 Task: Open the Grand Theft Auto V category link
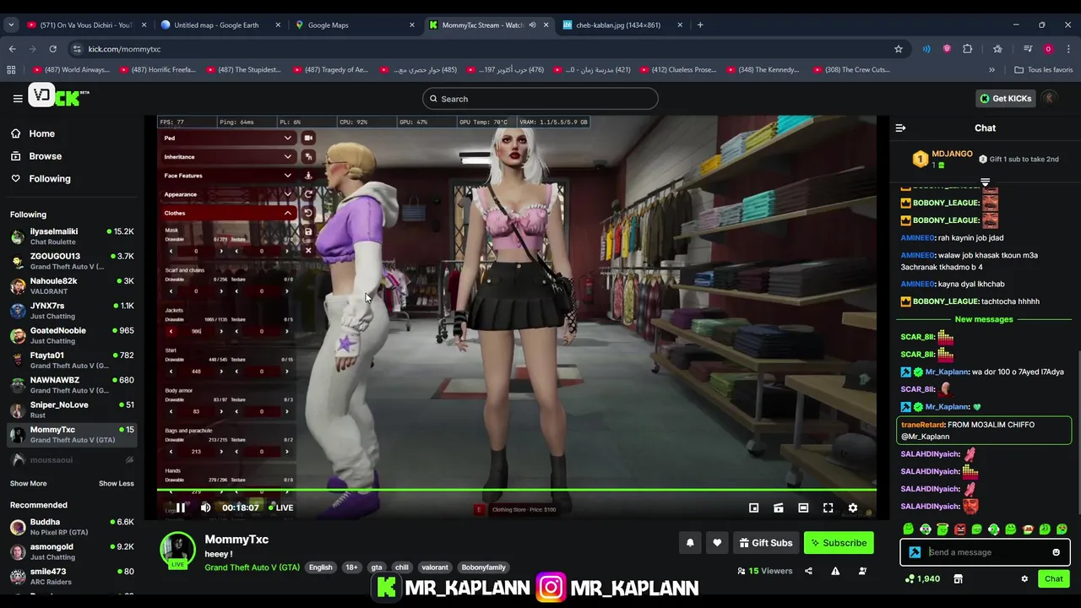[252, 567]
